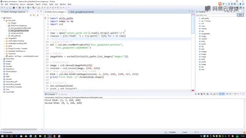Viewport: 246px width, 138px height.
Task: Open the Window menu
Action: 63,4
